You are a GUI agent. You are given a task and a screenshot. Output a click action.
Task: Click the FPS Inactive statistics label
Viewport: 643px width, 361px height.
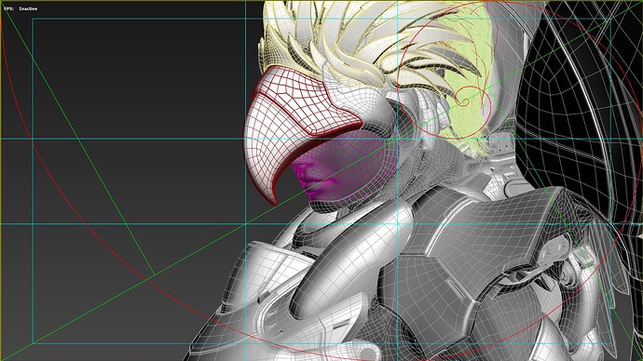coord(21,8)
